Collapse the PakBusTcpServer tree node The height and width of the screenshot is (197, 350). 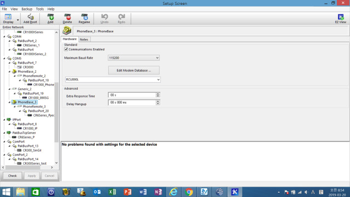pos(4,132)
